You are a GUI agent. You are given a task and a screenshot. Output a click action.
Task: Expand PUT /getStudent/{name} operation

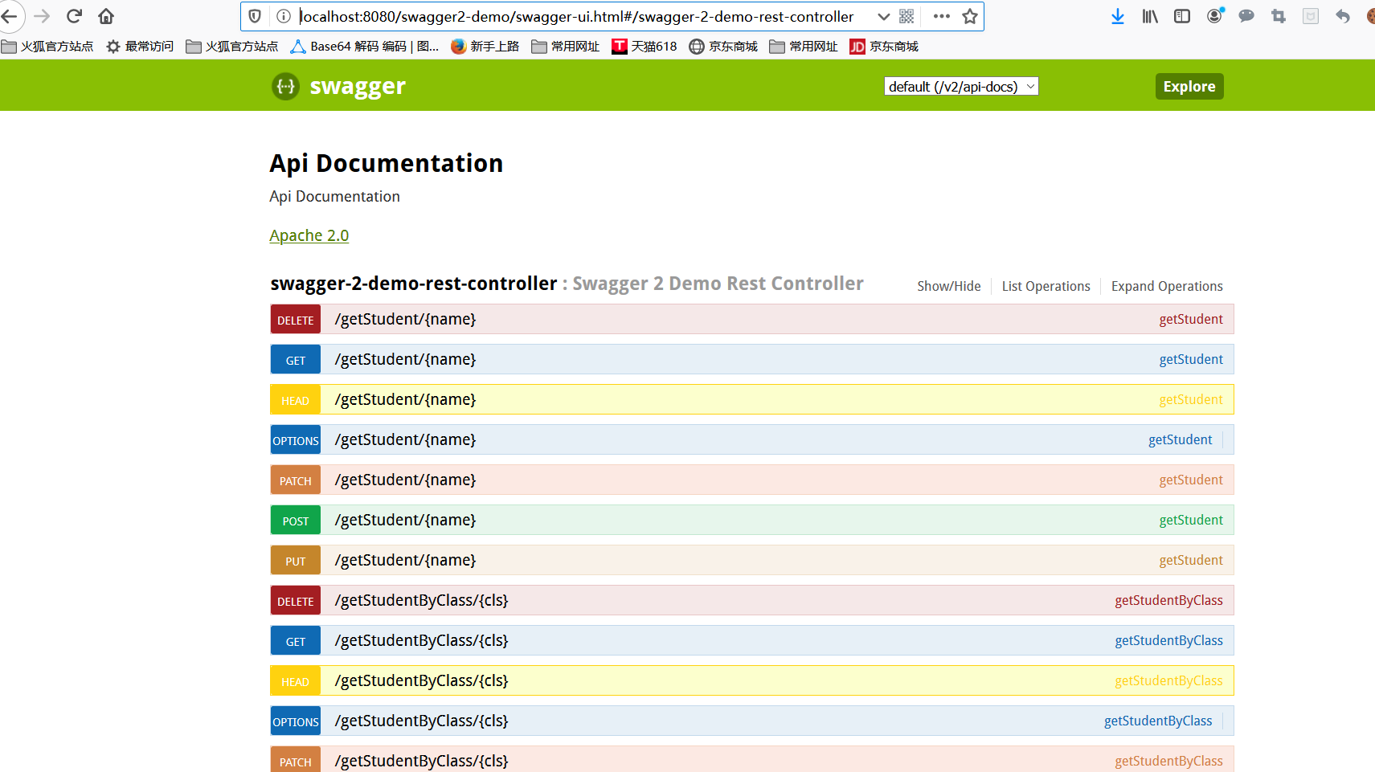tap(752, 560)
